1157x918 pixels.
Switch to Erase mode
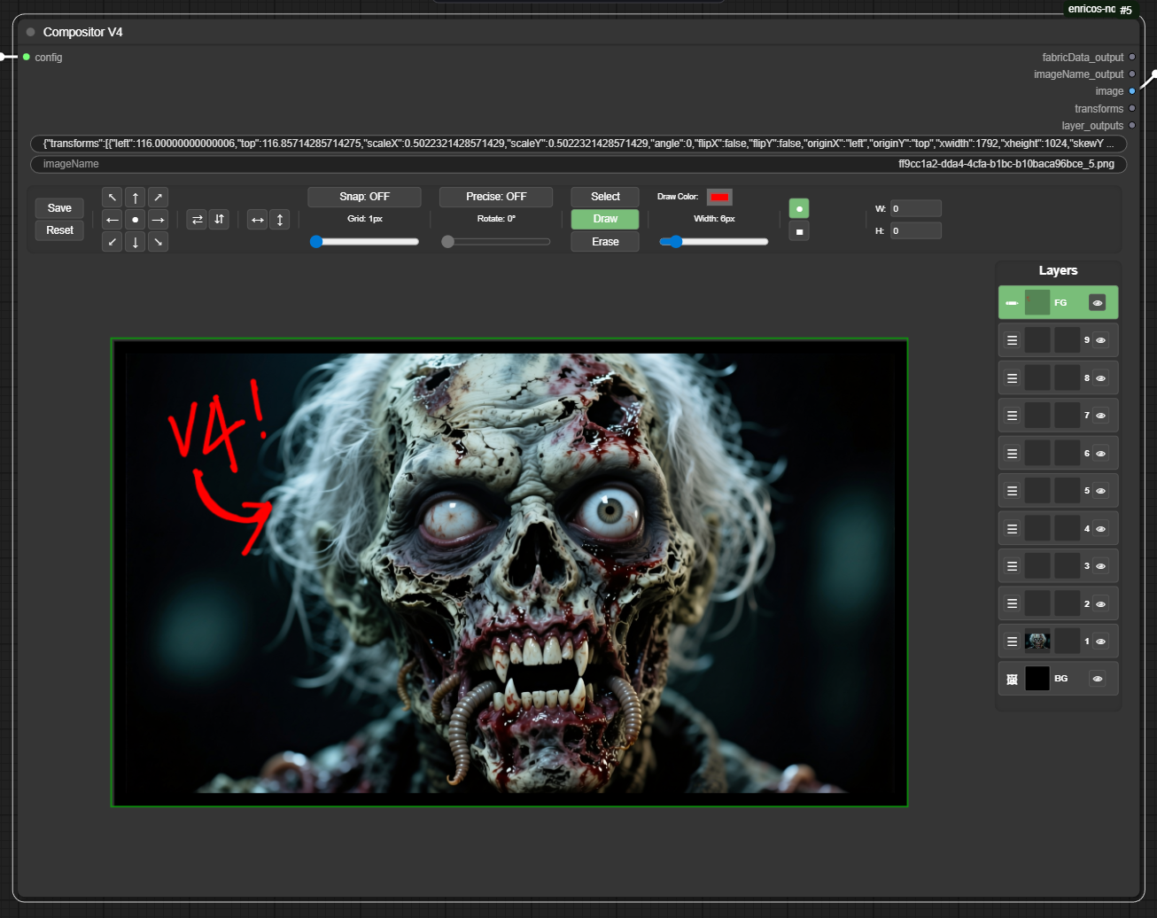[x=605, y=242]
